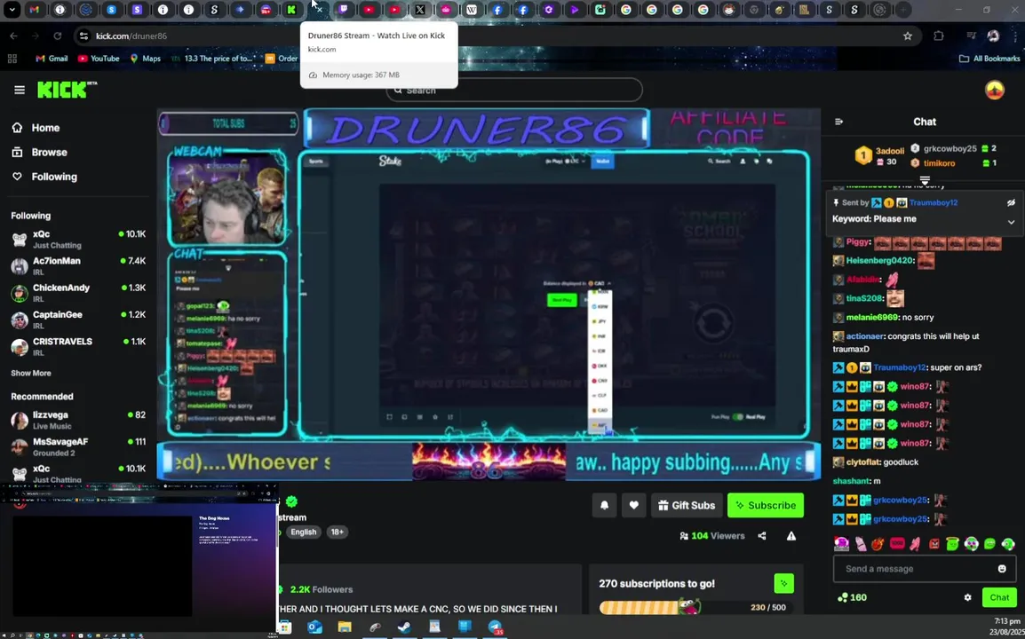Click the browser back arrow
Screen dimensions: 1025x639
pyautogui.click(x=13, y=35)
